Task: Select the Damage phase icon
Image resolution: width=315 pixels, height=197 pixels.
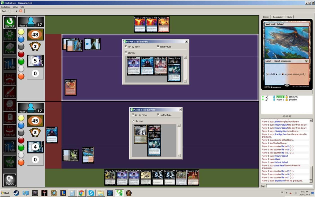Action: [9, 118]
